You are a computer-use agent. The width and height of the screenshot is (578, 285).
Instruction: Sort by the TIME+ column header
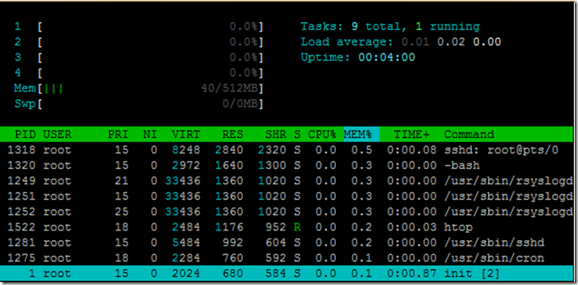(x=412, y=134)
